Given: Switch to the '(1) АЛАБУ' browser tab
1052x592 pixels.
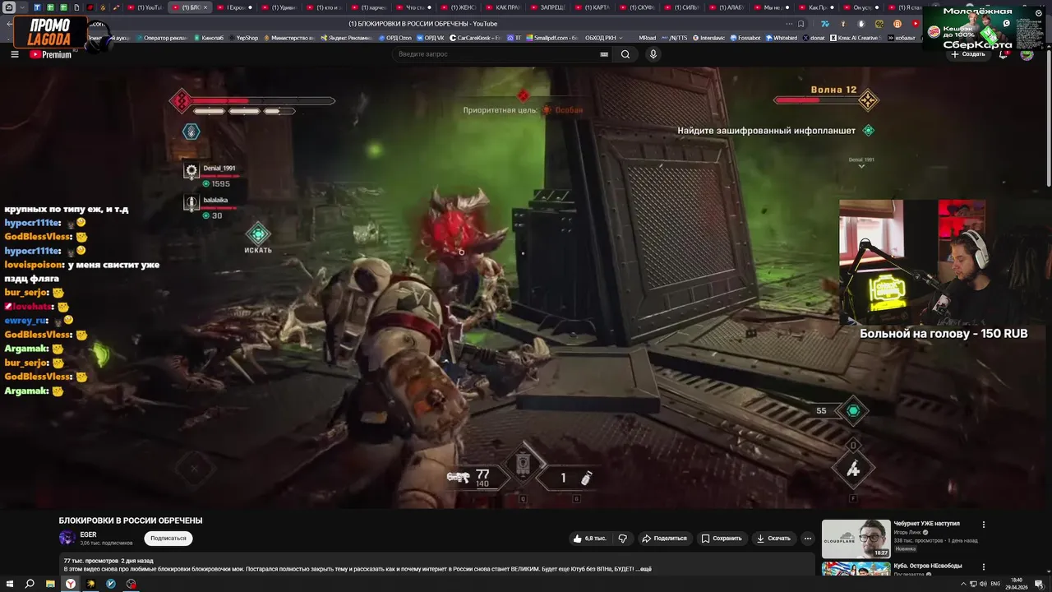Looking at the screenshot, I should pyautogui.click(x=727, y=7).
